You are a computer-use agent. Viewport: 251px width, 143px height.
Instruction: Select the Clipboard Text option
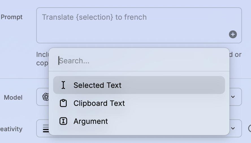99,103
